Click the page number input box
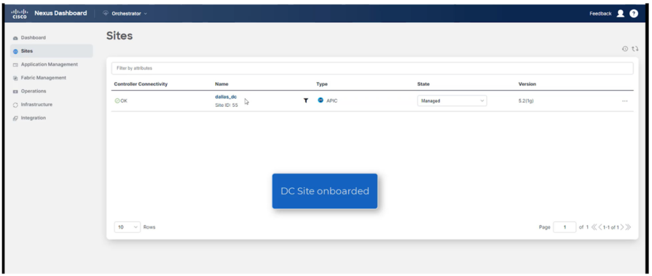The height and width of the screenshot is (276, 652). click(564, 227)
